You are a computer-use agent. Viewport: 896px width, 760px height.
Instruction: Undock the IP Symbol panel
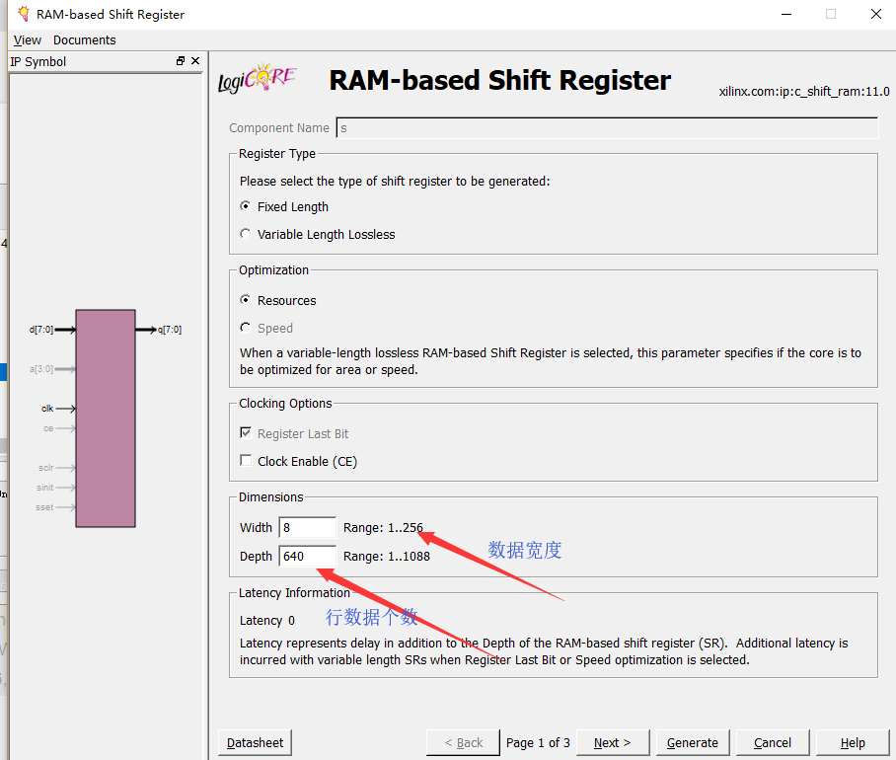pyautogui.click(x=180, y=60)
